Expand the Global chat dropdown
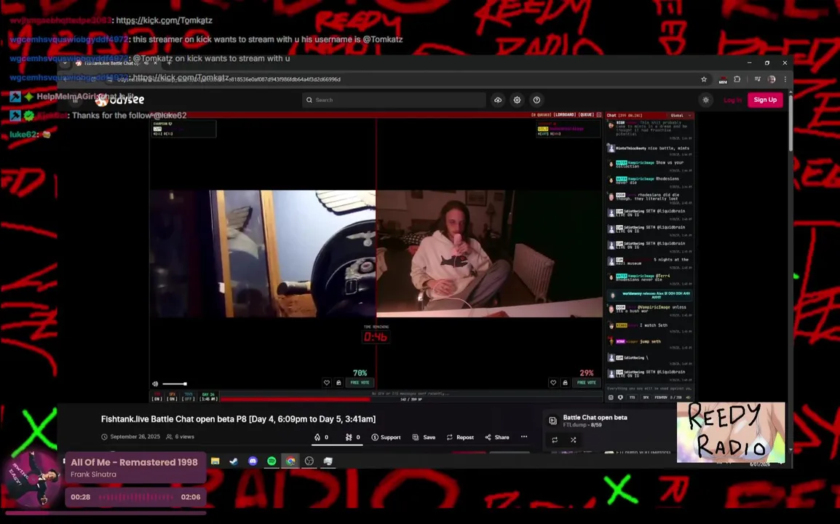 coord(681,115)
